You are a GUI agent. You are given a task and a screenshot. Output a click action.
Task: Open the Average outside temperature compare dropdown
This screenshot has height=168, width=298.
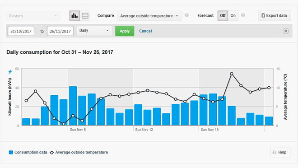149,16
